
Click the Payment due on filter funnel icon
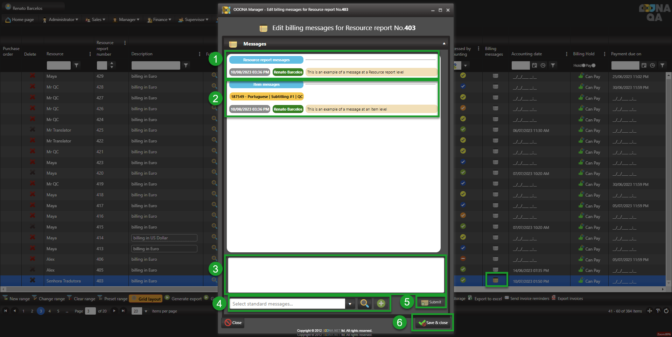[x=662, y=65]
